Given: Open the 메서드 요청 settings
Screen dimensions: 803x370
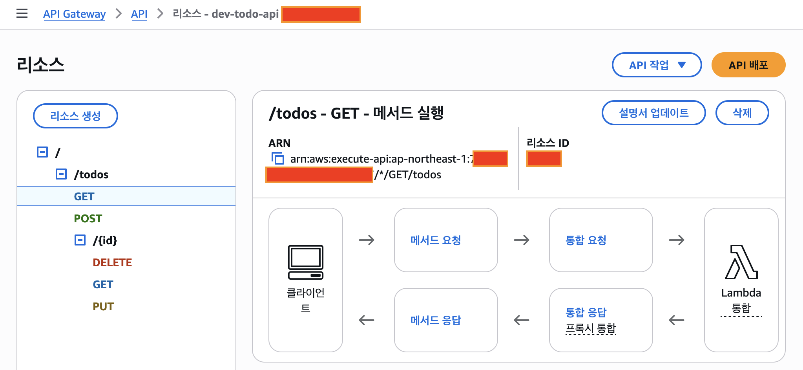Looking at the screenshot, I should pyautogui.click(x=436, y=240).
